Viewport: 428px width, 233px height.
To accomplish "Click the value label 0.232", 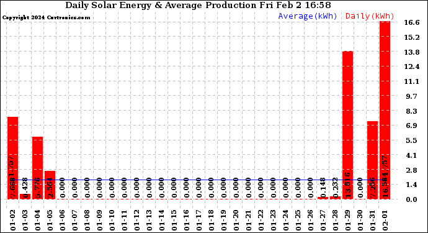I will [x=336, y=188].
